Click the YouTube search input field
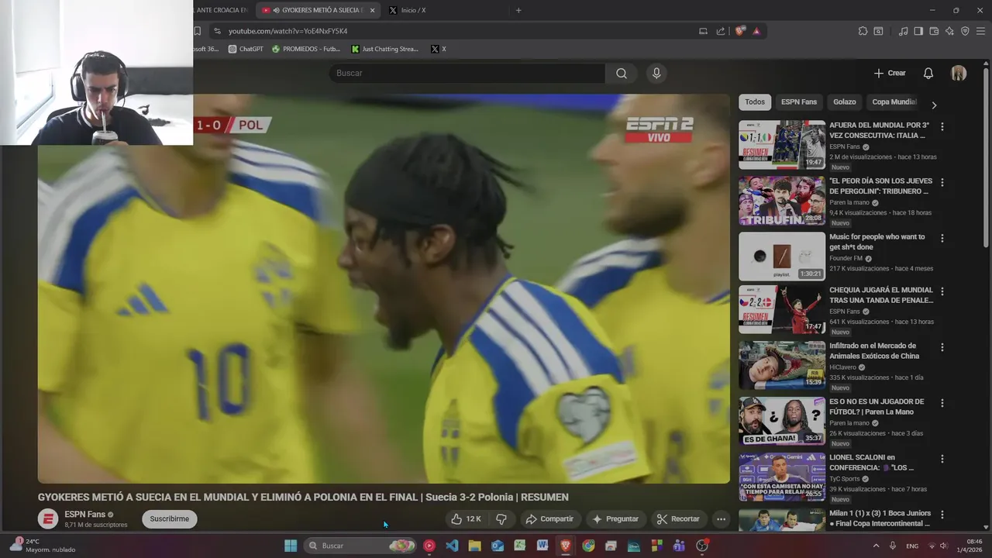 467,73
